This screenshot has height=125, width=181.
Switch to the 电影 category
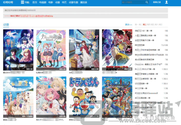pos(51,2)
